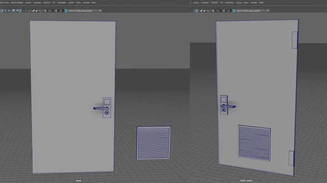This screenshot has height=183, width=327.
Task: Open Flow menu in the right window
Action: tap(246, 2)
